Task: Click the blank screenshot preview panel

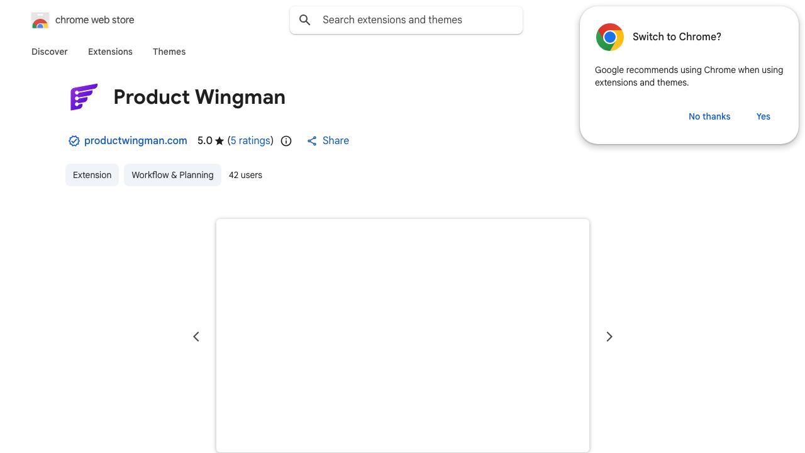Action: click(x=402, y=335)
